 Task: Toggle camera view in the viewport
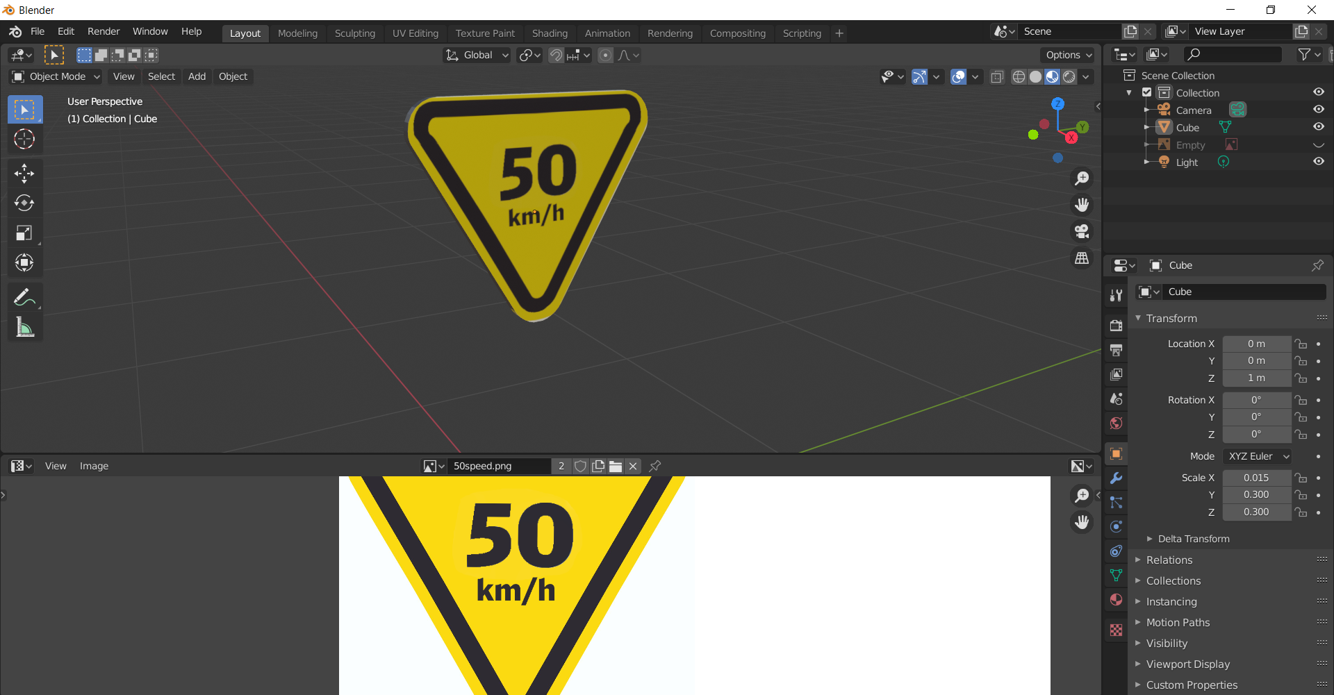[1082, 231]
